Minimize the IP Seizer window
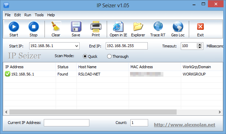 (194, 5)
